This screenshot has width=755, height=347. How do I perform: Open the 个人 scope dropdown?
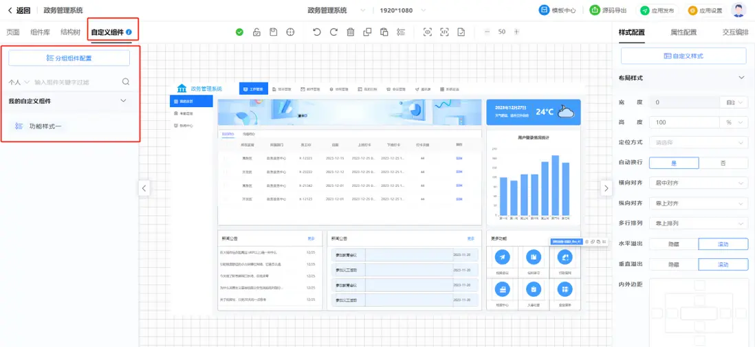point(19,82)
